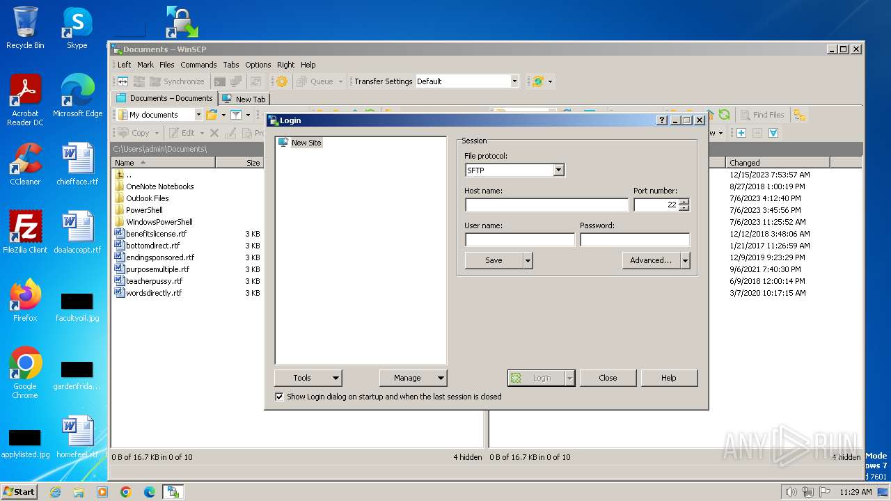The height and width of the screenshot is (501, 891).
Task: Click the file filter funnel icon
Action: (236, 115)
